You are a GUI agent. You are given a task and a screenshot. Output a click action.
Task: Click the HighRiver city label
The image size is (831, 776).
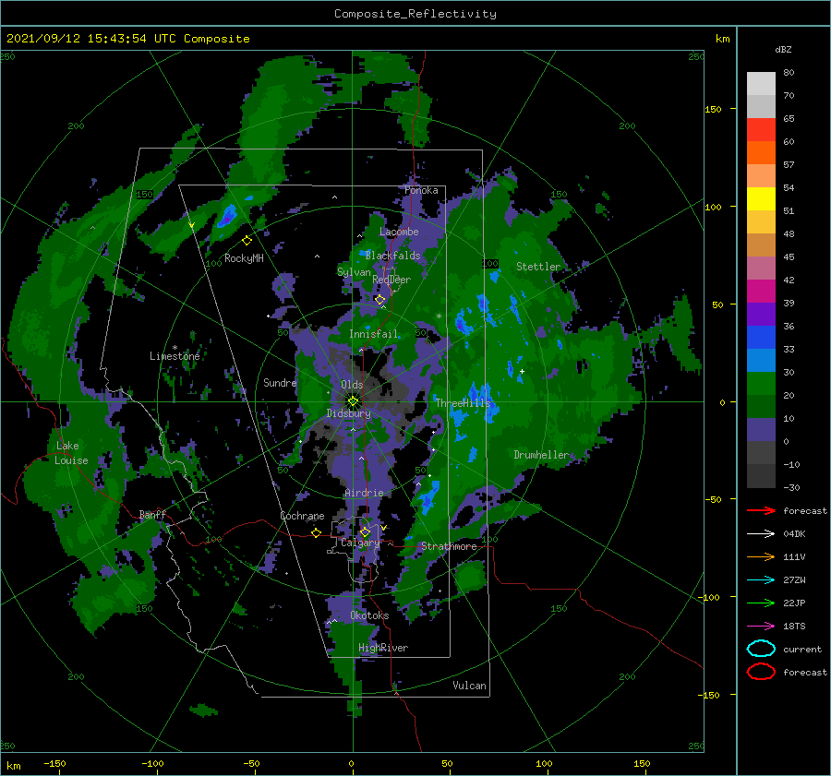coord(383,648)
